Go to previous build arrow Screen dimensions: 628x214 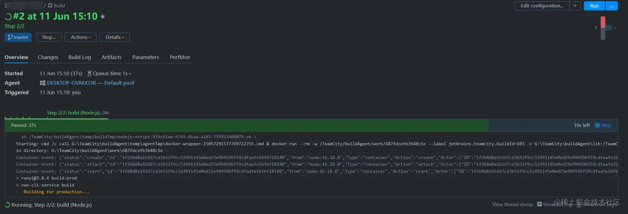pos(596,28)
